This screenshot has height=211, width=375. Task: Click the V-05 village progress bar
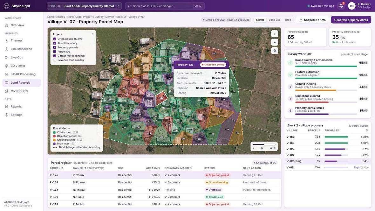coord(336,149)
